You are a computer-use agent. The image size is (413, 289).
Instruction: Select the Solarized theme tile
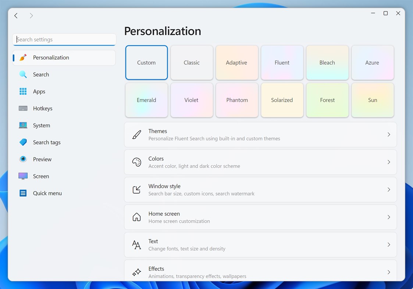coord(282,100)
